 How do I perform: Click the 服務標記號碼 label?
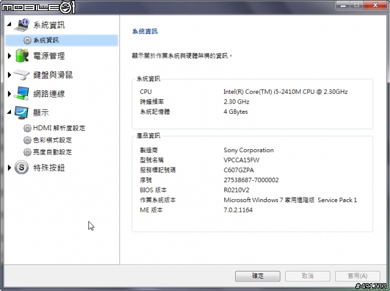pyautogui.click(x=158, y=170)
